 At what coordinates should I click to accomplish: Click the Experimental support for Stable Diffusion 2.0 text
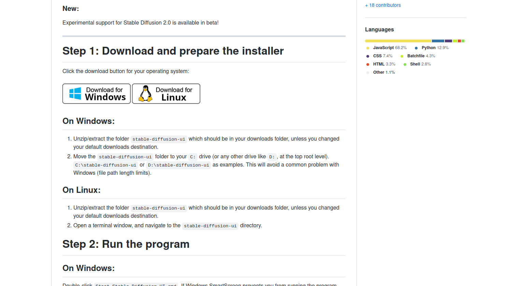(141, 23)
